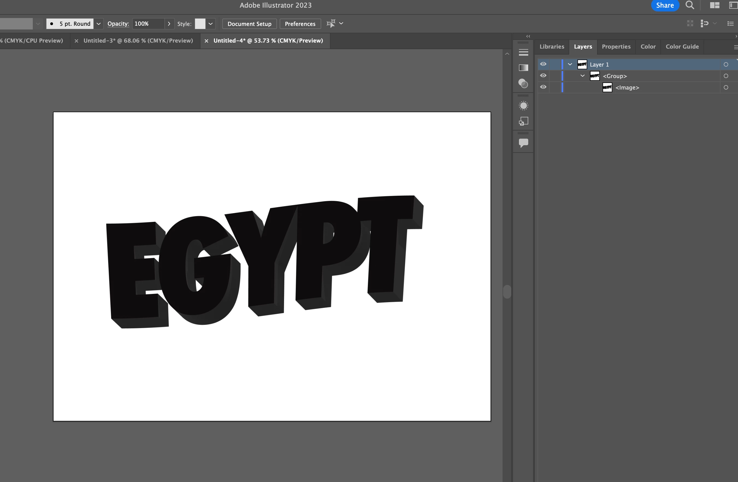This screenshot has width=738, height=482.
Task: Click the Style swatch box
Action: [200, 23]
